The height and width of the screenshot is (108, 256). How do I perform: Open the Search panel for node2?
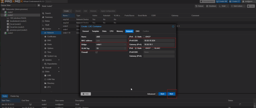46,13
